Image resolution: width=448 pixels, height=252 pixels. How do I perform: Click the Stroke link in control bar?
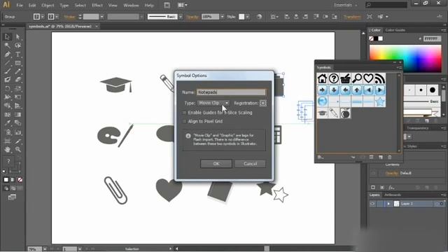point(70,17)
